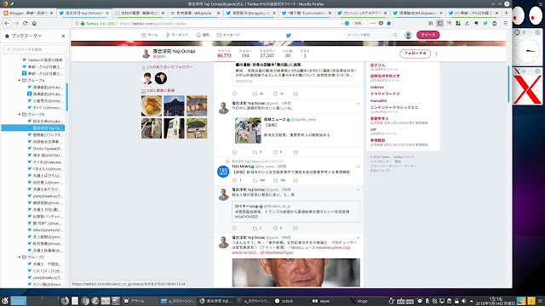Like the Sankei News quote tweet
545x306 pixels.
pyautogui.click(x=275, y=152)
